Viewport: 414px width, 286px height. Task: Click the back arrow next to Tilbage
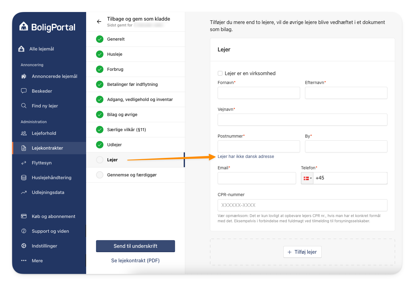tap(99, 22)
